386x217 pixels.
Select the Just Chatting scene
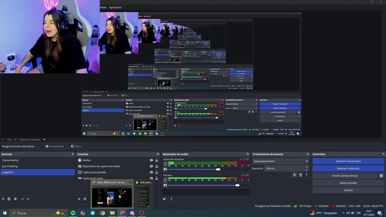(37, 166)
